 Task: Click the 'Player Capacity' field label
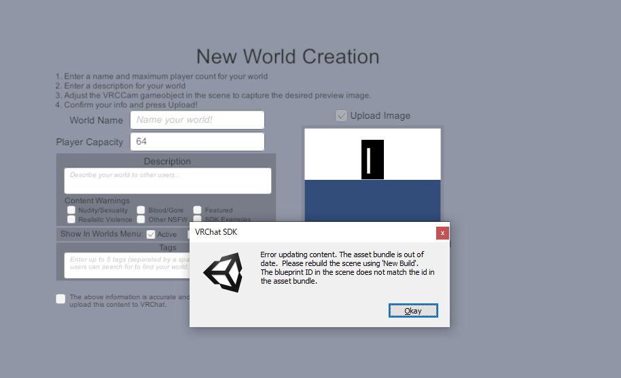90,142
